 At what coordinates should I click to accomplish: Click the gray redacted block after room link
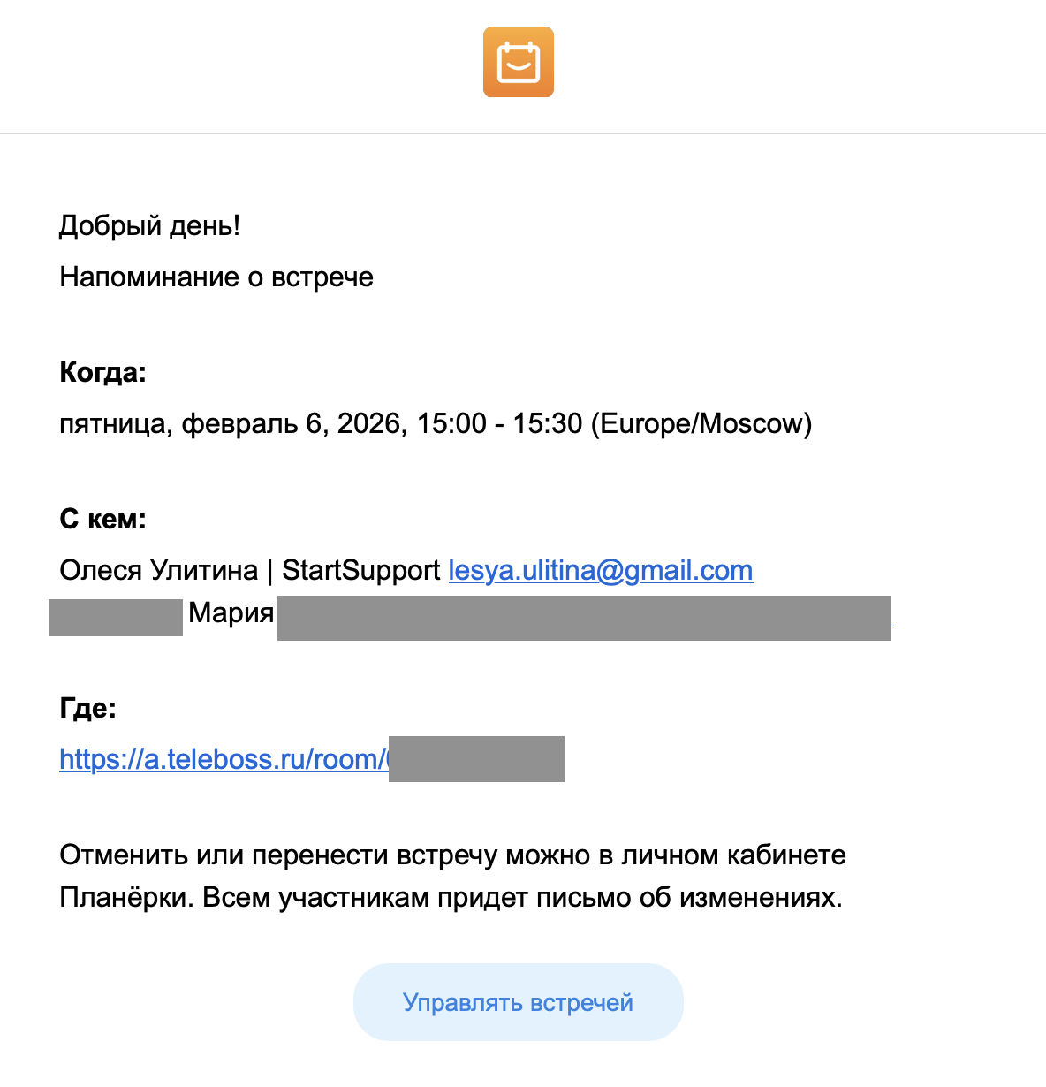coord(476,759)
